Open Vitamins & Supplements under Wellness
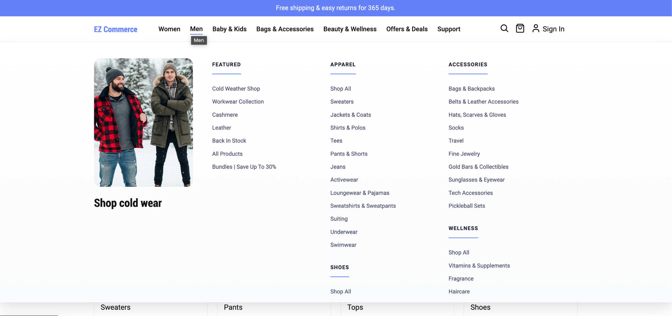This screenshot has height=316, width=672. click(x=479, y=265)
